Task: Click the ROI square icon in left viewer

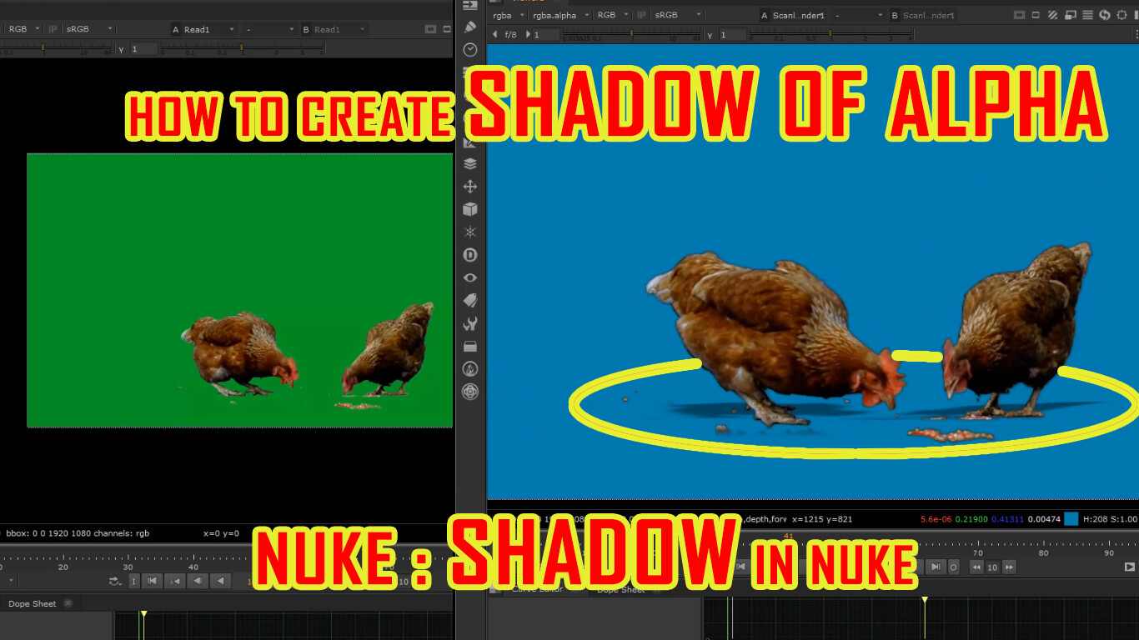Action: click(447, 29)
